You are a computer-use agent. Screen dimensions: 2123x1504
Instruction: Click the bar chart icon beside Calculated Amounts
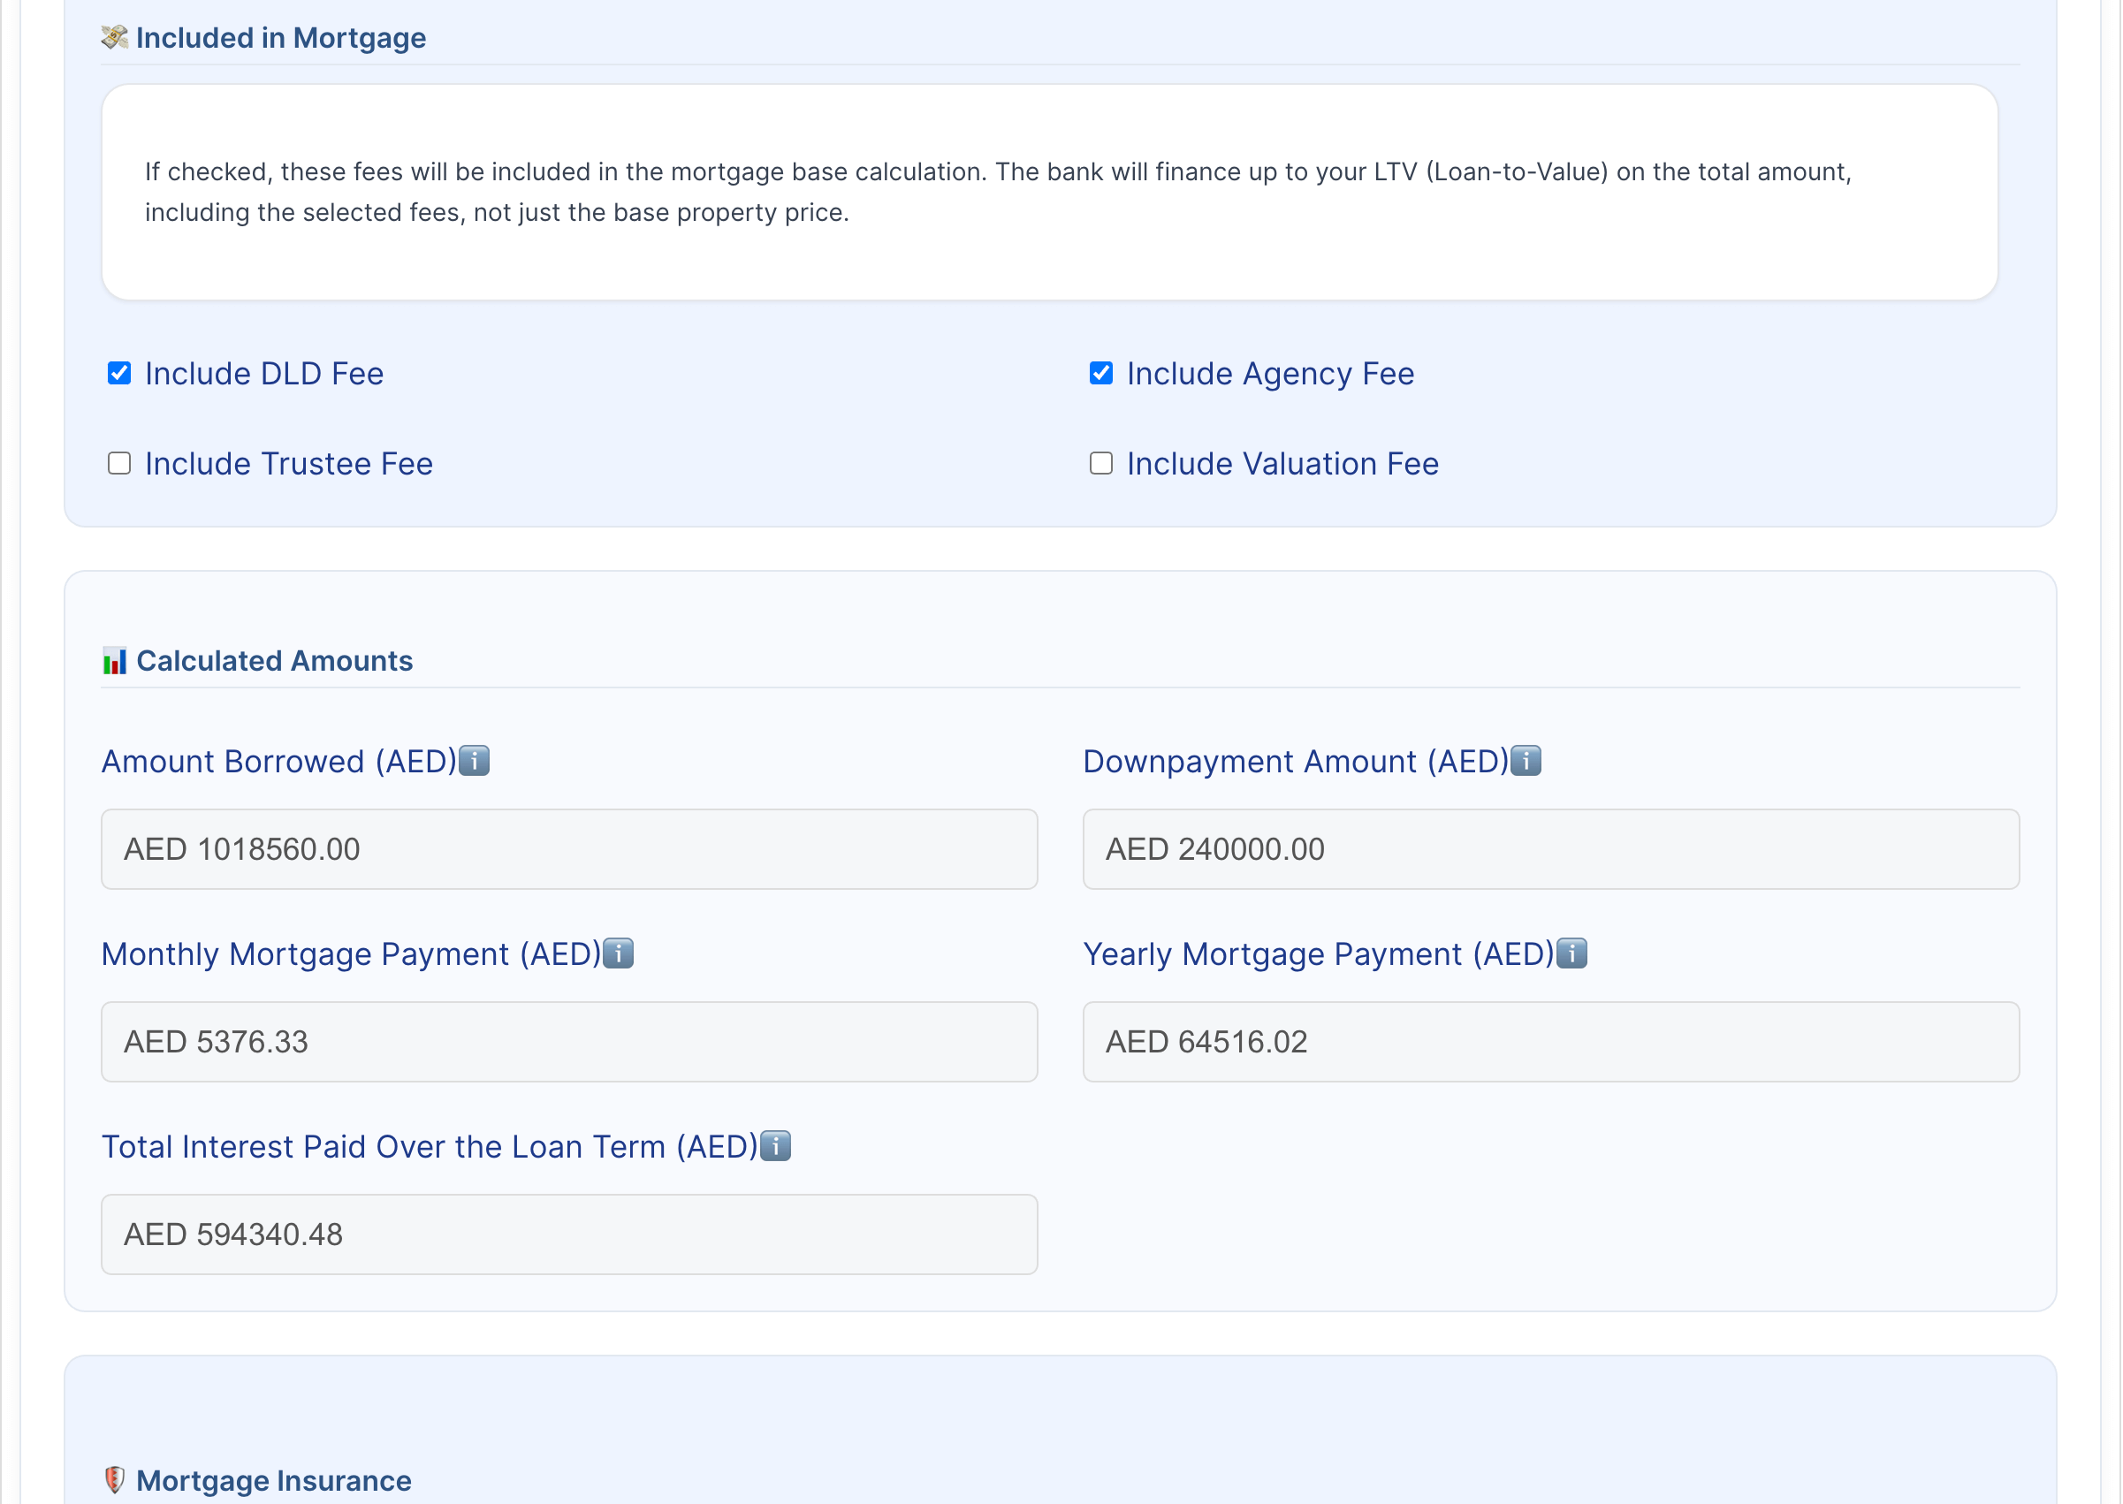(115, 661)
